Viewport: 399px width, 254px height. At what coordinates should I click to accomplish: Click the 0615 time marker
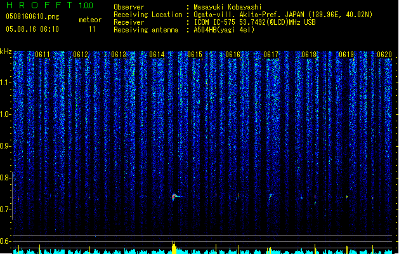click(195, 55)
